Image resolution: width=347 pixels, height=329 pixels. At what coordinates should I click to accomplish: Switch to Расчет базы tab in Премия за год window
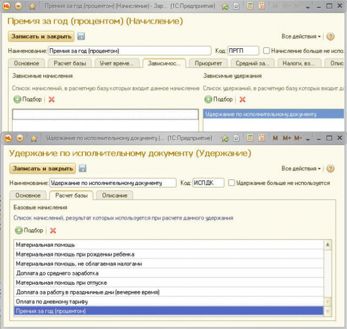coord(70,64)
